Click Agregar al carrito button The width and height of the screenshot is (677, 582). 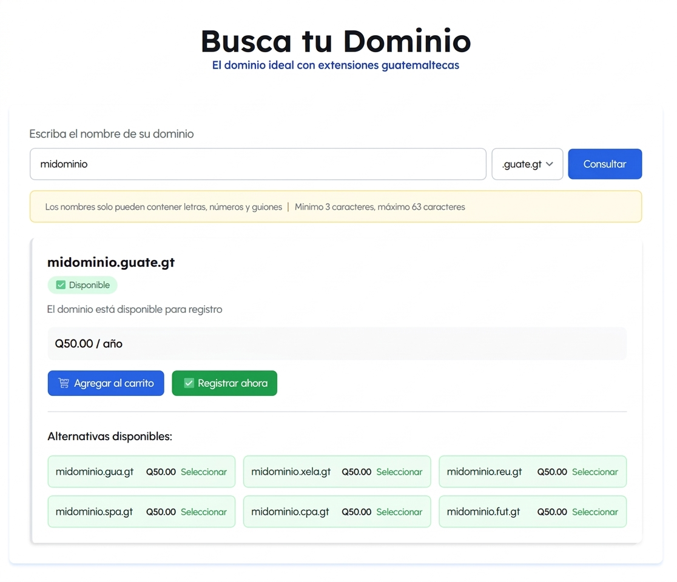(106, 383)
